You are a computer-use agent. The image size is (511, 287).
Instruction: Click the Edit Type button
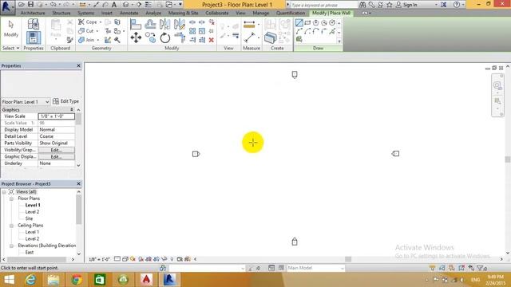pyautogui.click(x=65, y=101)
